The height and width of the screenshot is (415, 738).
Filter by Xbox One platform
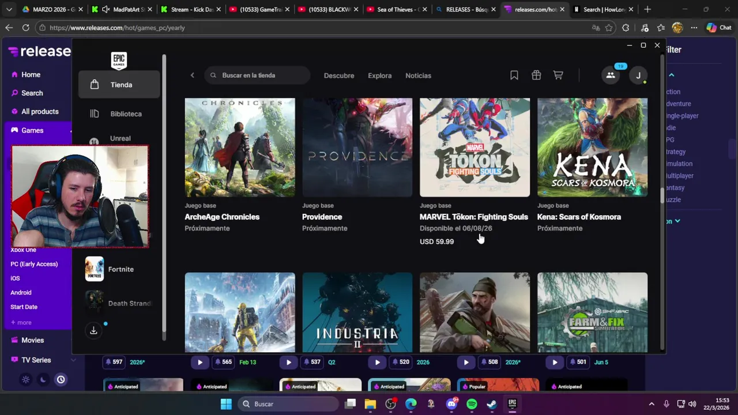(x=23, y=250)
